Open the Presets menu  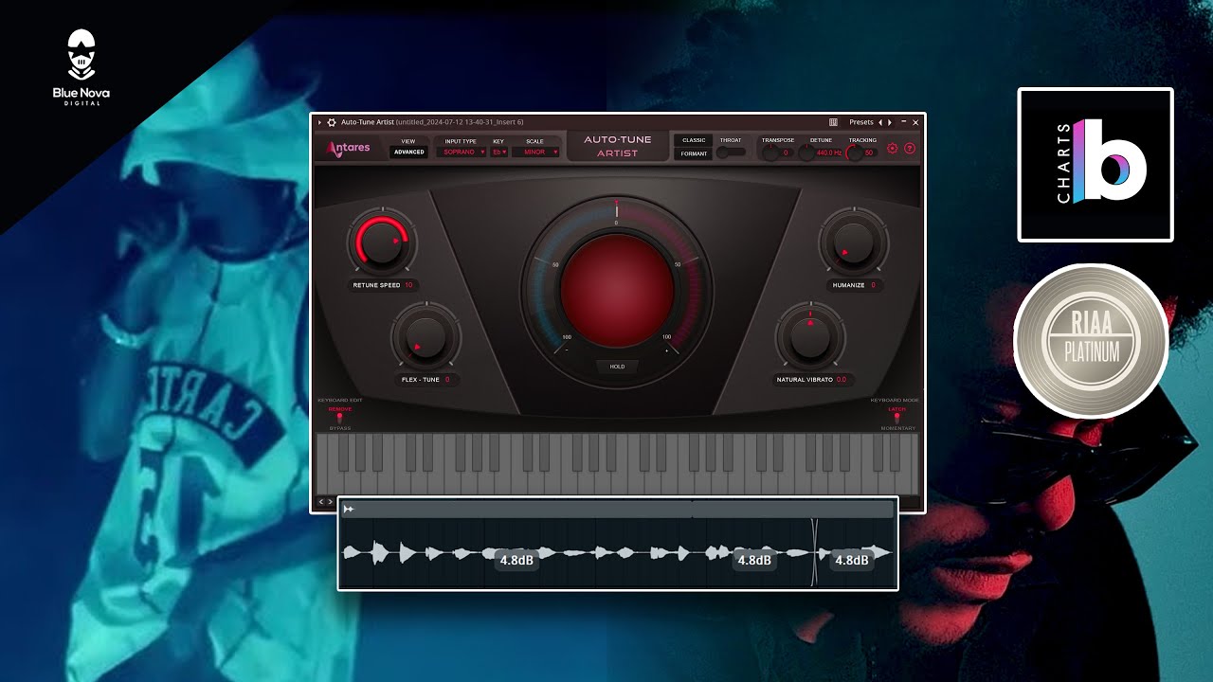pos(861,122)
